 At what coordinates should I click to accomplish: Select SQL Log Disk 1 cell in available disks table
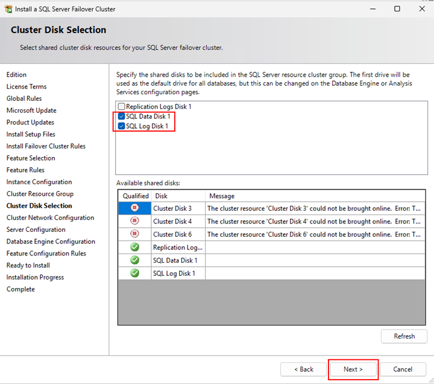[178, 274]
